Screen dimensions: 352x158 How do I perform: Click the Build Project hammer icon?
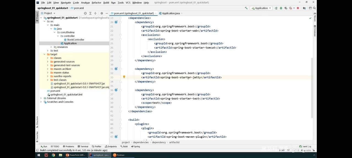pos(246,8)
